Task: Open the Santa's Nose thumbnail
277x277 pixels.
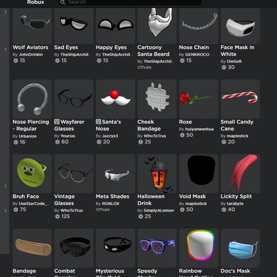Action: coord(116,99)
